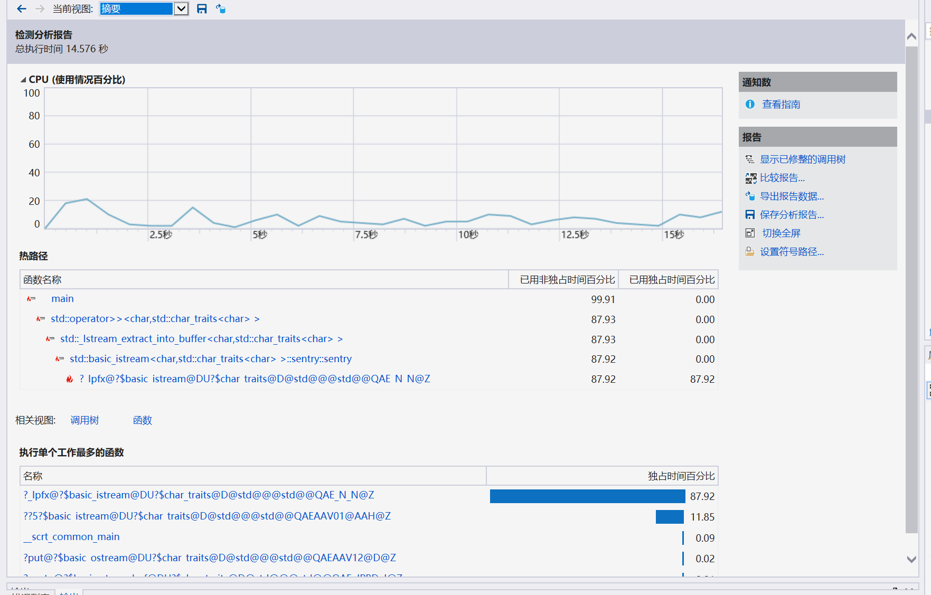The height and width of the screenshot is (595, 931).
Task: Open the 调用树 related view
Action: pos(84,420)
